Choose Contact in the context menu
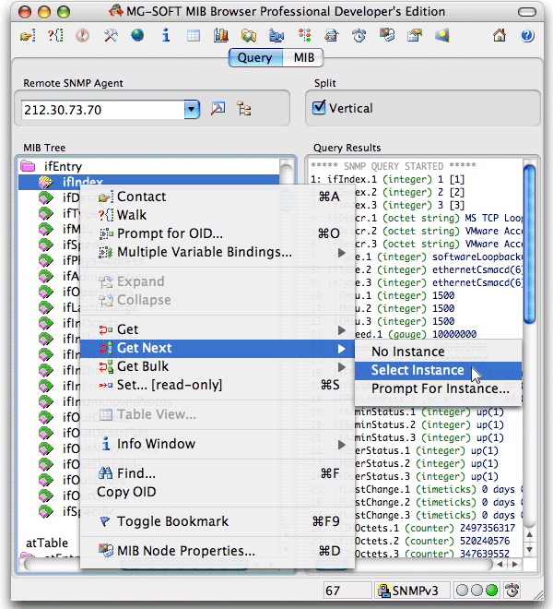The image size is (553, 609). [x=217, y=197]
